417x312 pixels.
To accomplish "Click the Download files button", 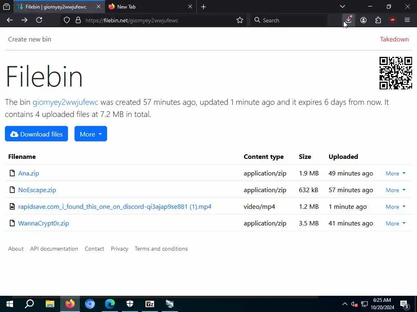I will tap(36, 134).
